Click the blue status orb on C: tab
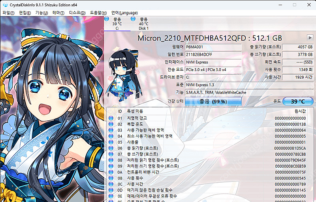The height and width of the screenshot is (202, 316). 107,19
